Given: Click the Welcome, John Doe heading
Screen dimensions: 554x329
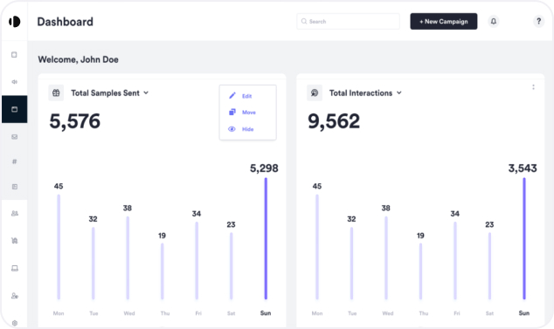Looking at the screenshot, I should 78,59.
